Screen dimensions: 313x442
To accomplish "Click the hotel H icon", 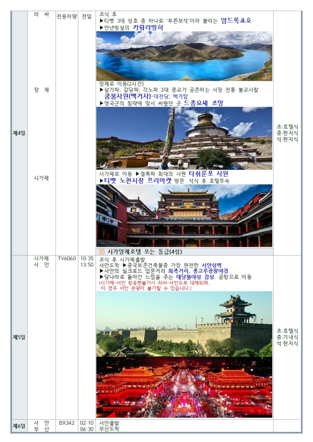I will [102, 252].
